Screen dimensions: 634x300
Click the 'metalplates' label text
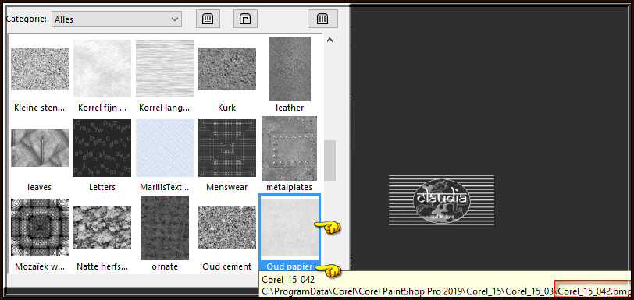pos(290,187)
